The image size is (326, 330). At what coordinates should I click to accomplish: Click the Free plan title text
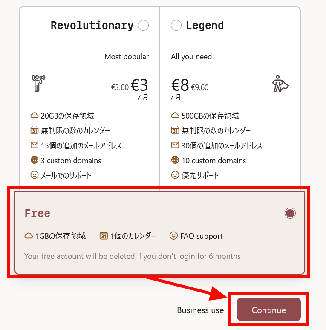(38, 213)
